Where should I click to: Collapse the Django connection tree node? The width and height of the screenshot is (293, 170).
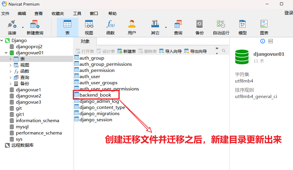click(x=2, y=41)
